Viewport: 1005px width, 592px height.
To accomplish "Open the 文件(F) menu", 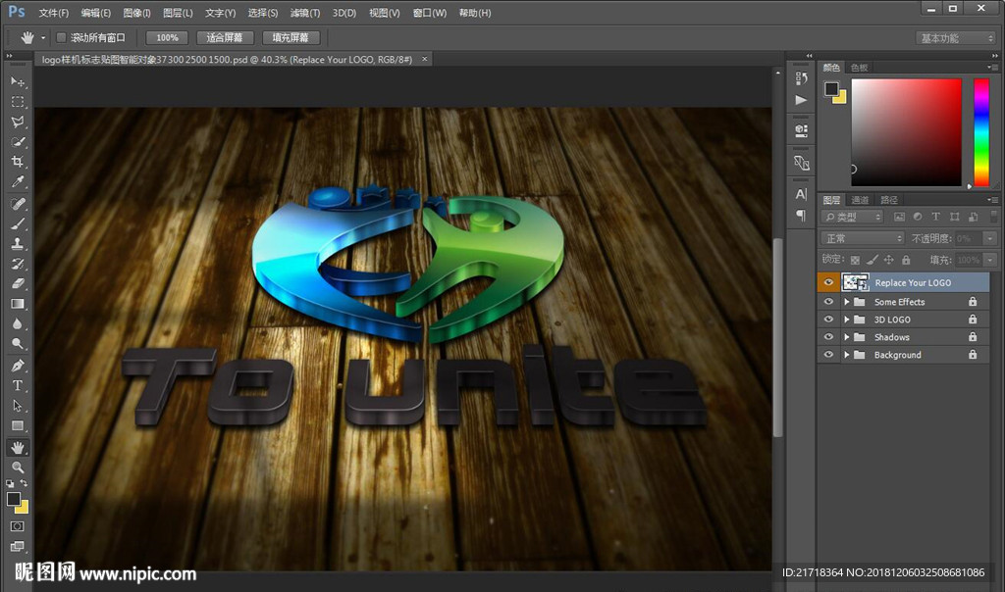I will coord(54,13).
